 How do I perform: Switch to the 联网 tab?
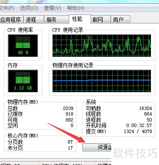click(x=100, y=20)
